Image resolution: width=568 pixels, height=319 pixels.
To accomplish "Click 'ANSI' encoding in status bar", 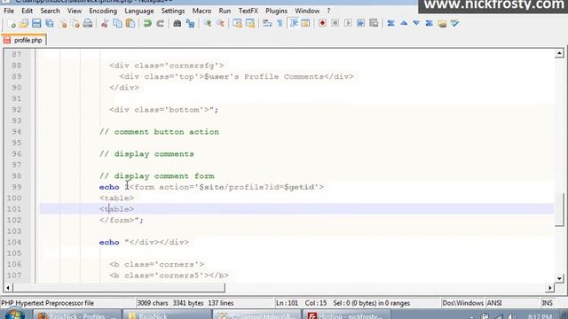I will 494,303.
